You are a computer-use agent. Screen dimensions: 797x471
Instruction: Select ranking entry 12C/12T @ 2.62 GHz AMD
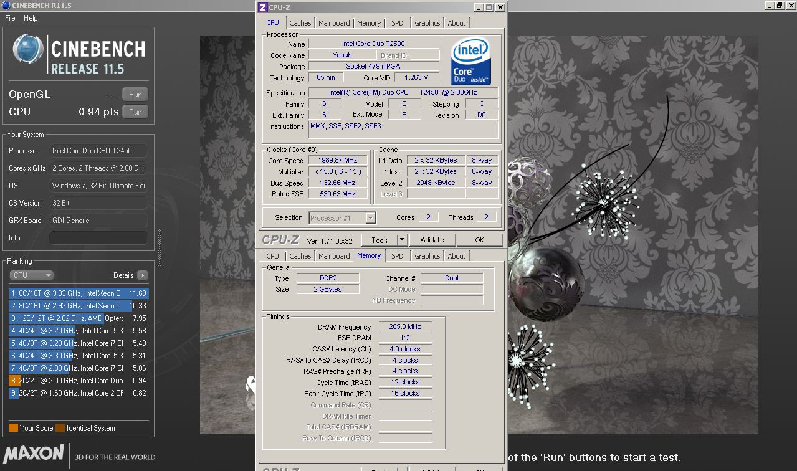79,318
